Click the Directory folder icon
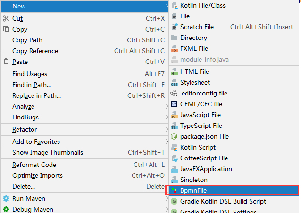The image size is (301, 213). (174, 38)
